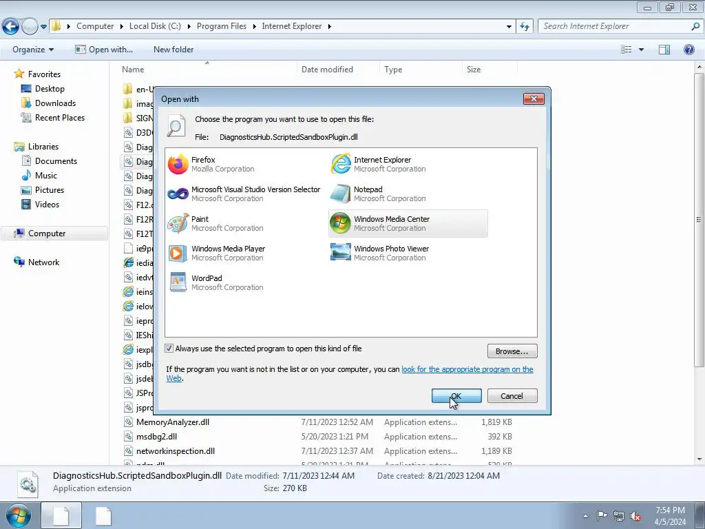Open the Organize menu
Screen dimensions: 705x529
pyautogui.click(x=33, y=50)
